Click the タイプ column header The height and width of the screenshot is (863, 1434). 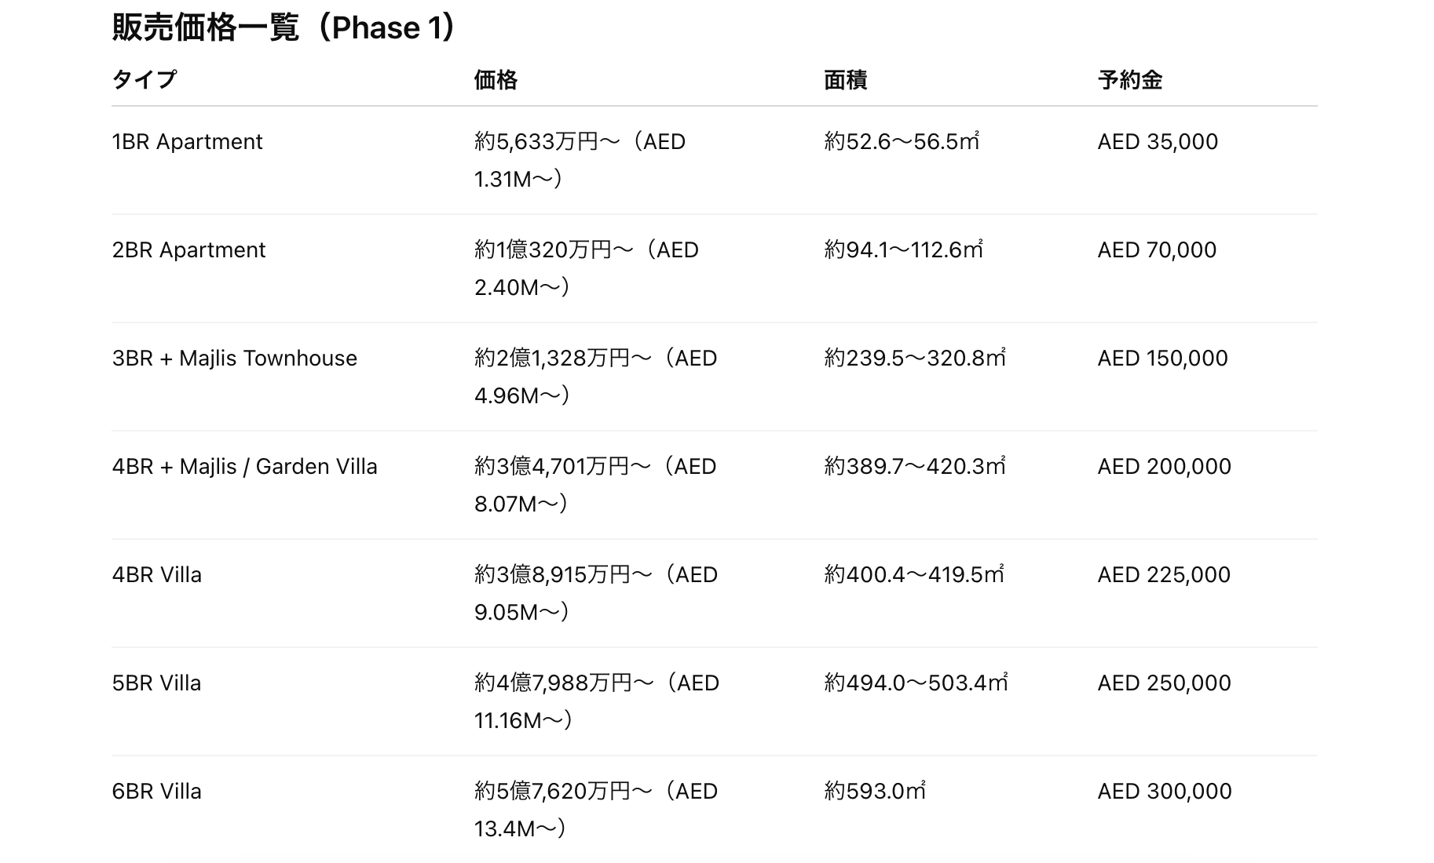point(144,79)
